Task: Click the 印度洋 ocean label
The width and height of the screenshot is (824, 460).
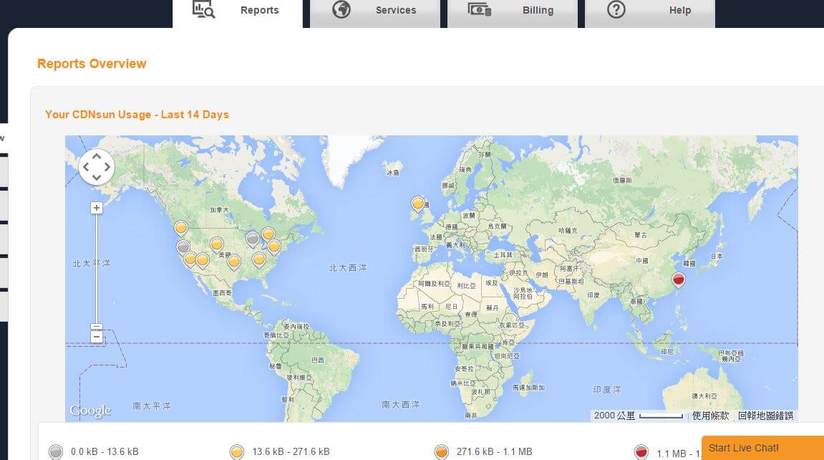Action: 607,390
